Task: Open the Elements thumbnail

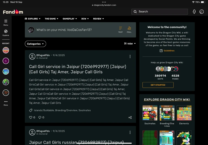Action: point(184,113)
